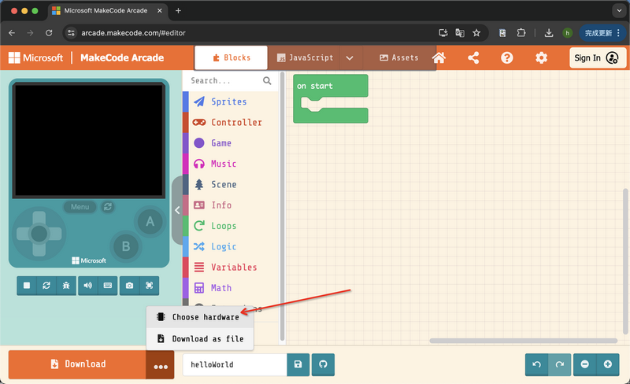Viewport: 630px width, 384px height.
Task: Save project with the floppy disk icon
Action: point(298,364)
